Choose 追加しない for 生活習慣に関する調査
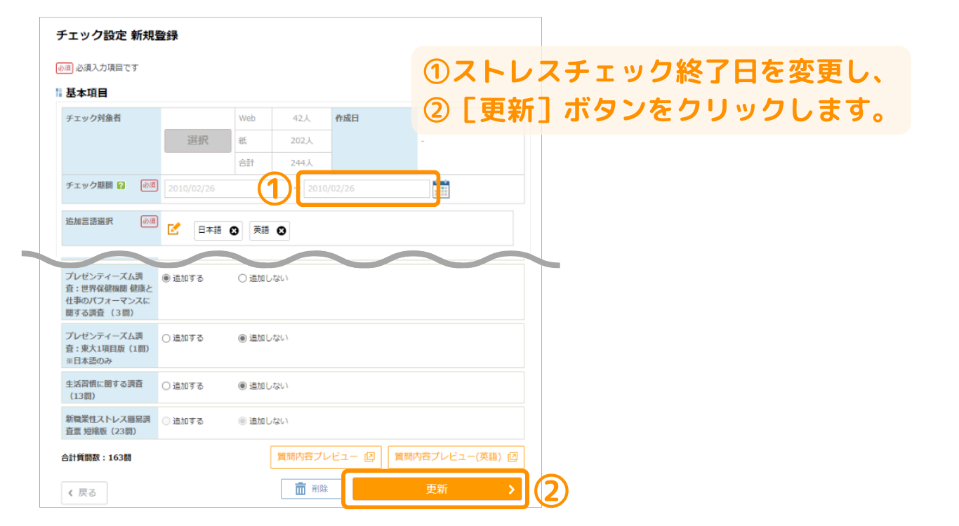The height and width of the screenshot is (526, 959). [x=243, y=386]
